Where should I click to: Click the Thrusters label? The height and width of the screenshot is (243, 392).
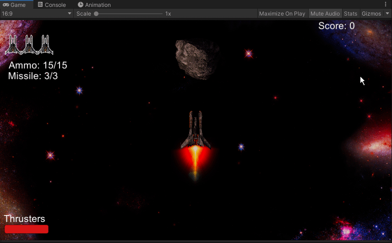point(25,219)
